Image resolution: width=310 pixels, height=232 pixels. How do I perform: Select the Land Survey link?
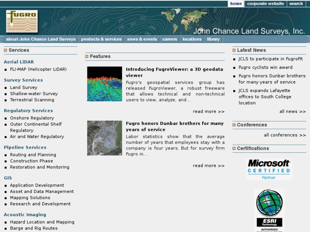(24, 87)
